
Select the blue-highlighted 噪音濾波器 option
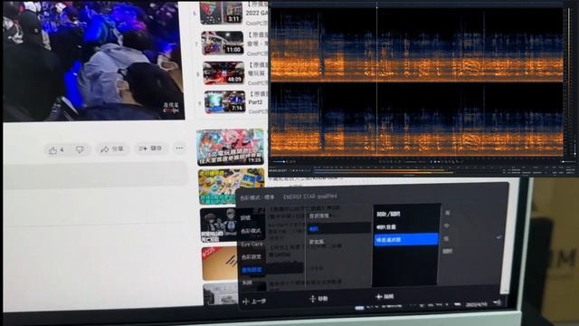406,239
